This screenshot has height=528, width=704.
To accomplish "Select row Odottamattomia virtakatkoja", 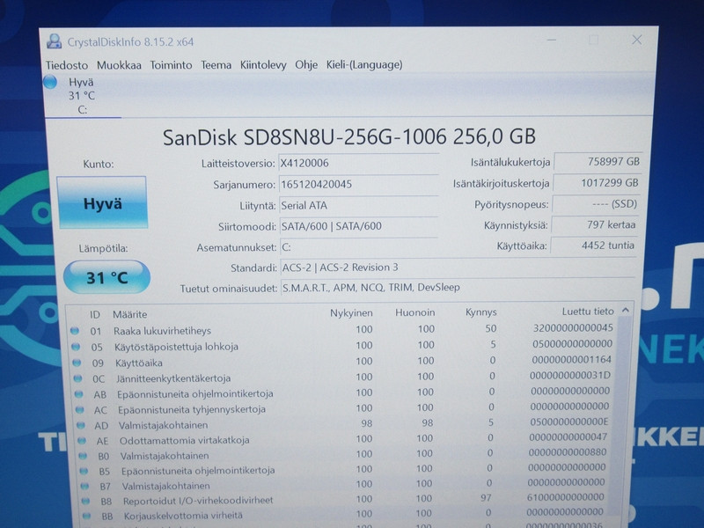I will tap(342, 438).
